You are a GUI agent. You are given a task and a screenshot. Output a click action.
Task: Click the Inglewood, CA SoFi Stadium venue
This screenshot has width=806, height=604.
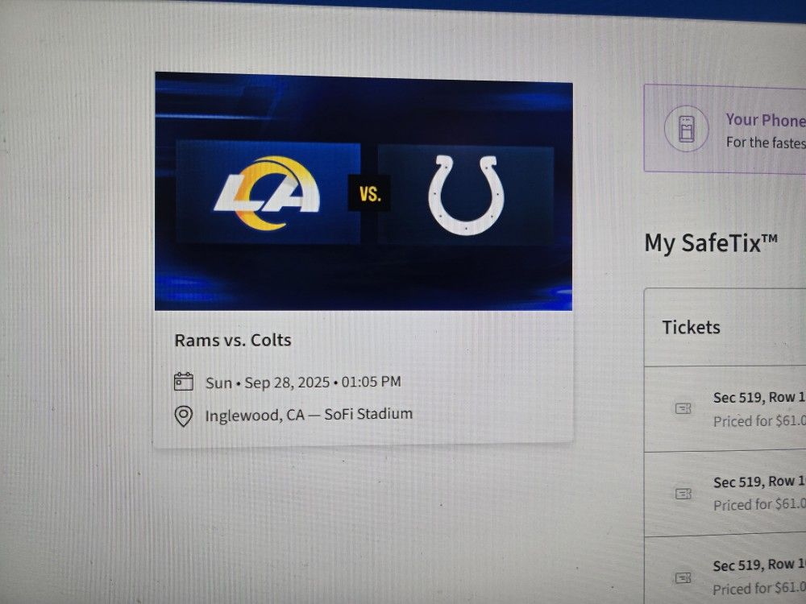[309, 415]
